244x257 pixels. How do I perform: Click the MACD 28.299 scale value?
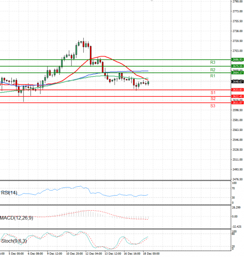click(236, 207)
